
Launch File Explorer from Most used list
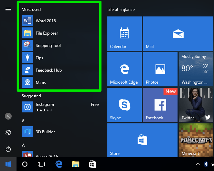point(46,33)
